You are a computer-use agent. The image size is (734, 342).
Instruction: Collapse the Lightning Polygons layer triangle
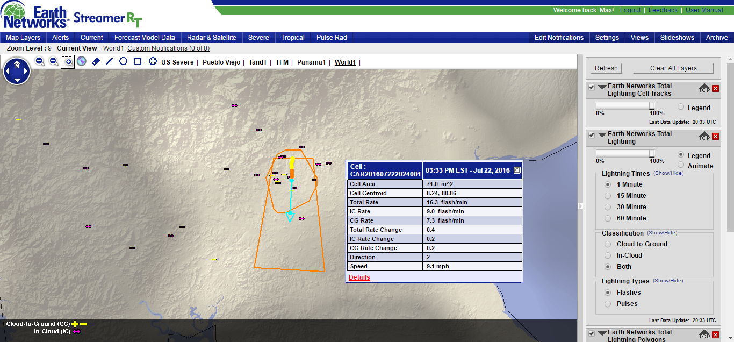pos(602,332)
